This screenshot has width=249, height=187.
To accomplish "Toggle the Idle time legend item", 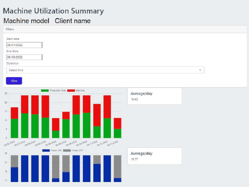I will (76, 90).
